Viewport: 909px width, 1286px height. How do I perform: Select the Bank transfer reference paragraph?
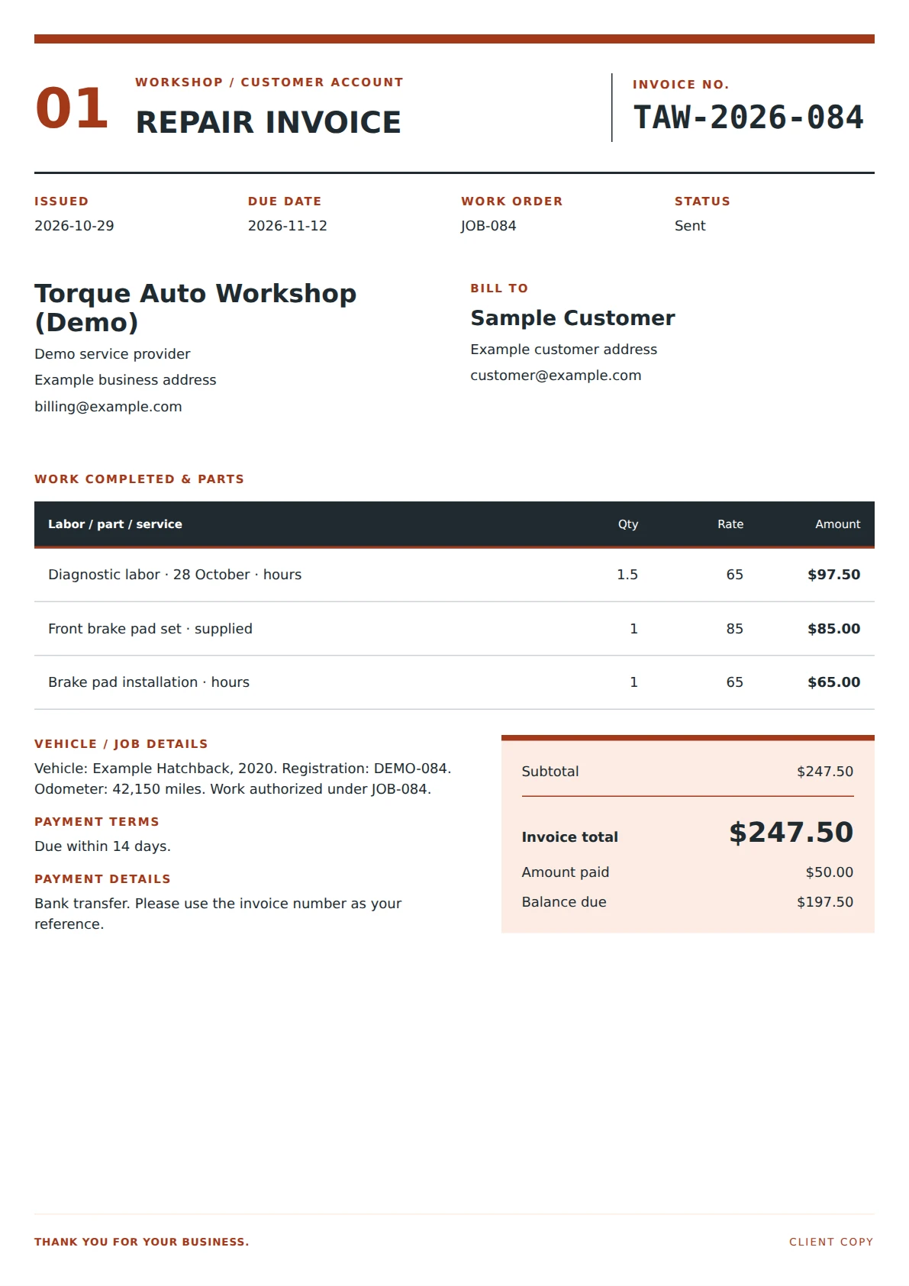point(218,914)
